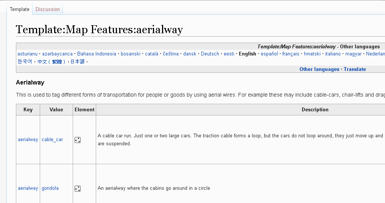Switch language to français
This screenshot has width=385, height=203.
(291, 54)
